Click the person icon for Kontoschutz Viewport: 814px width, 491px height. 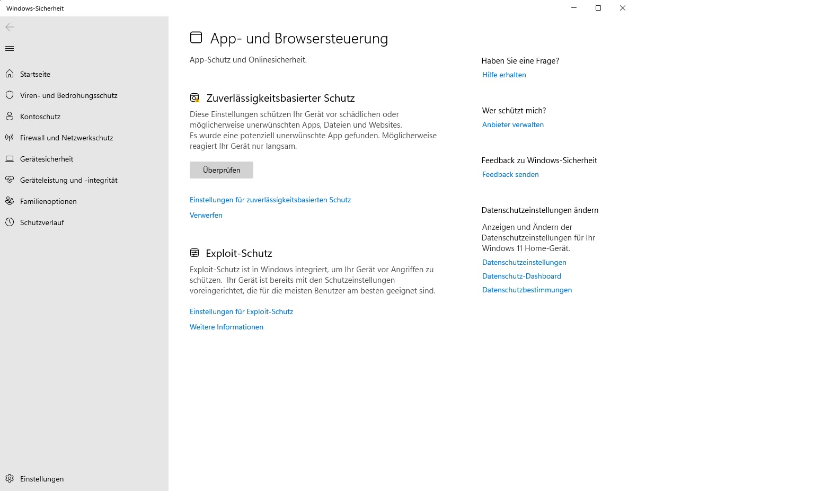(x=10, y=116)
